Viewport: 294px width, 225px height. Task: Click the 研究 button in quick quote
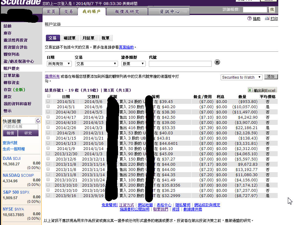[28, 133]
